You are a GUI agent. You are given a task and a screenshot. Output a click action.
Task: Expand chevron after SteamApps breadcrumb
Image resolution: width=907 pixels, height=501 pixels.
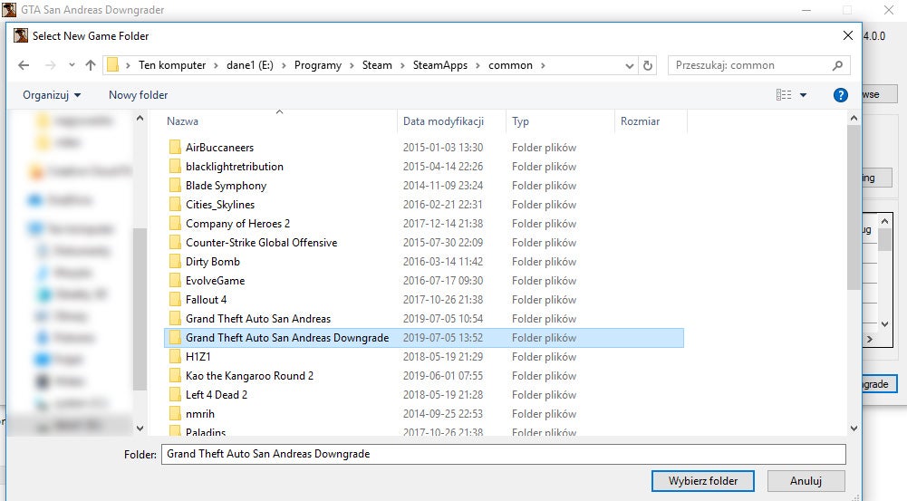[478, 65]
